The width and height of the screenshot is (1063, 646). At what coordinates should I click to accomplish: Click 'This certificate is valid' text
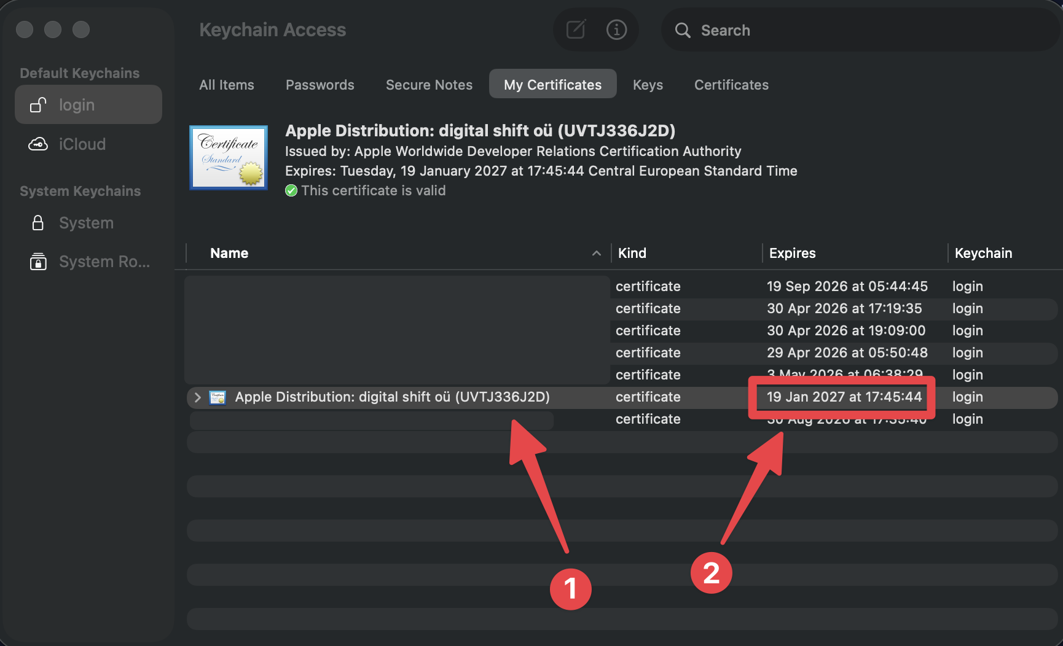pos(374,190)
